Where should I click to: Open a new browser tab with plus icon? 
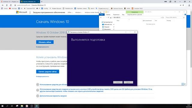(x=42, y=1)
